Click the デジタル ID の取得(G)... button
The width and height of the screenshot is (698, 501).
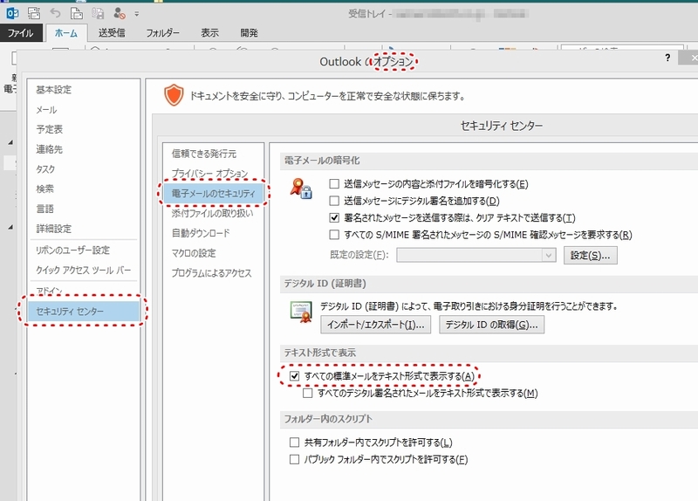tap(491, 325)
